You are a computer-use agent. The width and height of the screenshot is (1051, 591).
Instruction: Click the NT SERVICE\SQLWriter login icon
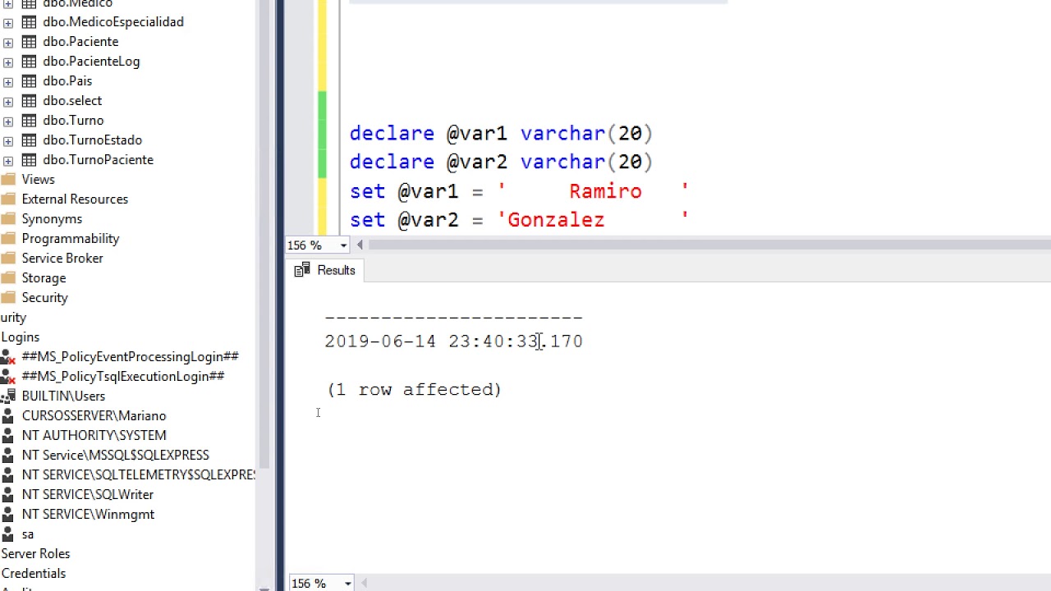[8, 495]
